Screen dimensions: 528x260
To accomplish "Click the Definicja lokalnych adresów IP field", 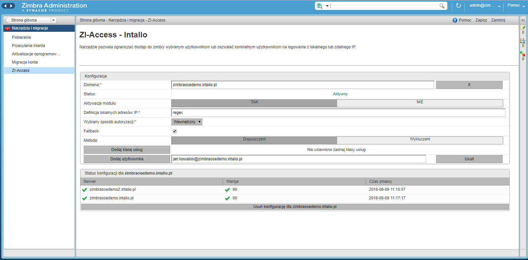I will click(338, 113).
